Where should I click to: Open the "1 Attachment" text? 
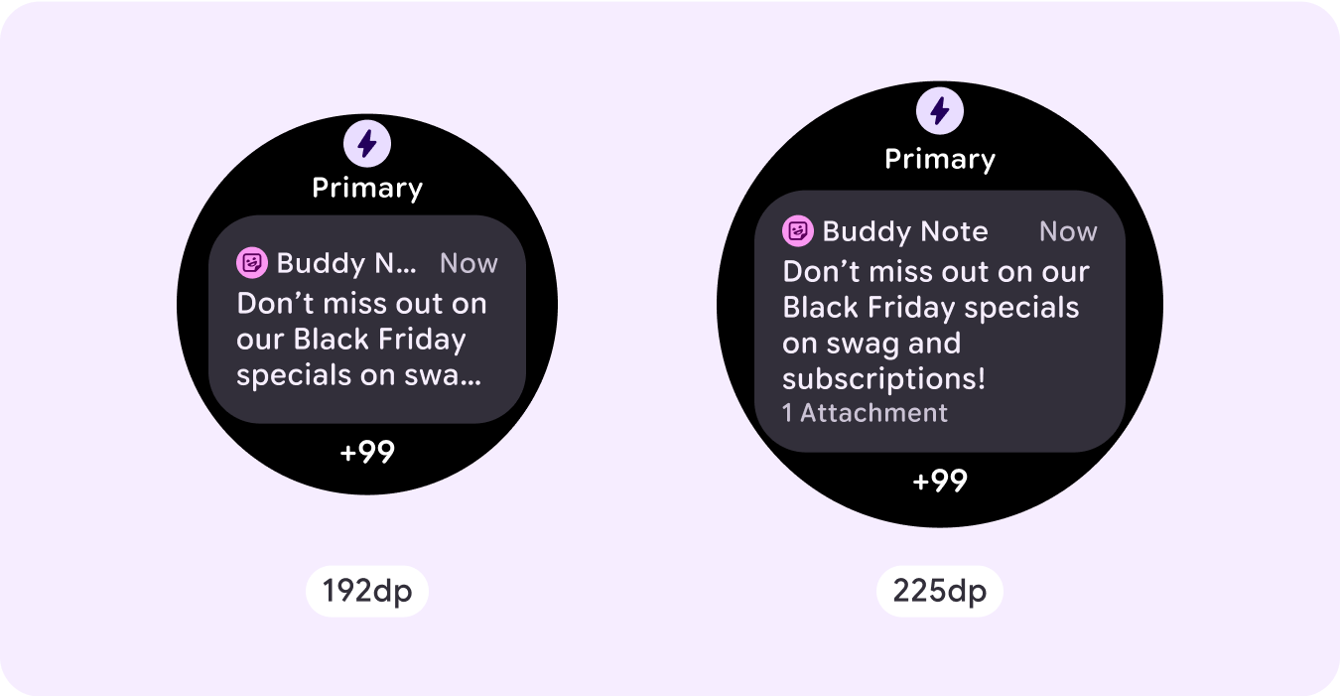click(x=865, y=413)
